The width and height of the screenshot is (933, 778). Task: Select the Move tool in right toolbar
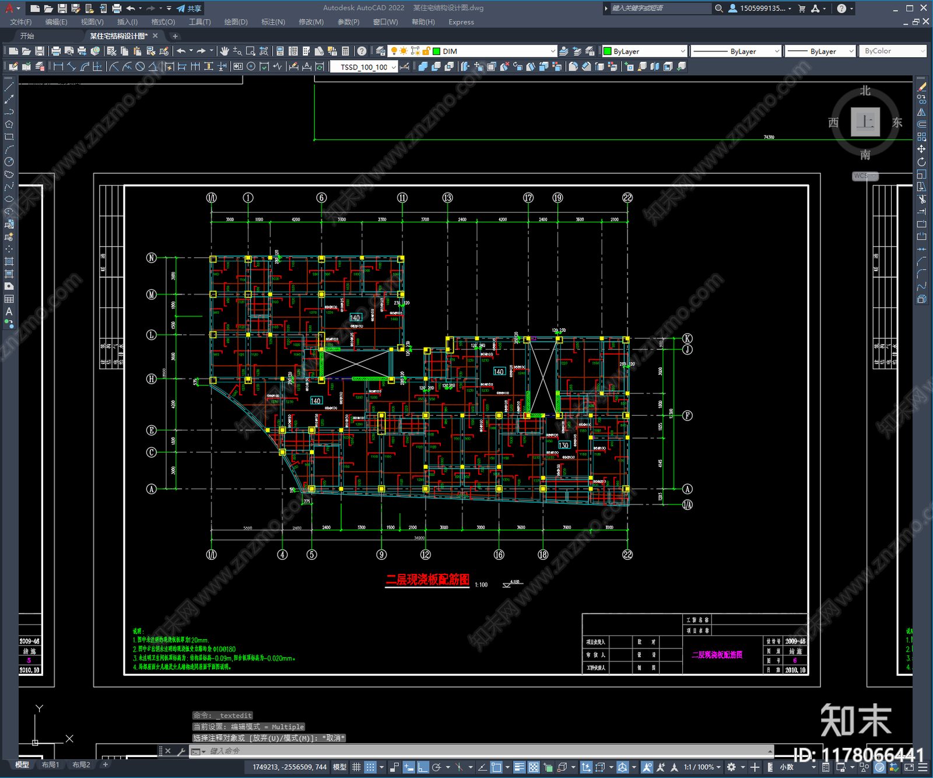[921, 149]
